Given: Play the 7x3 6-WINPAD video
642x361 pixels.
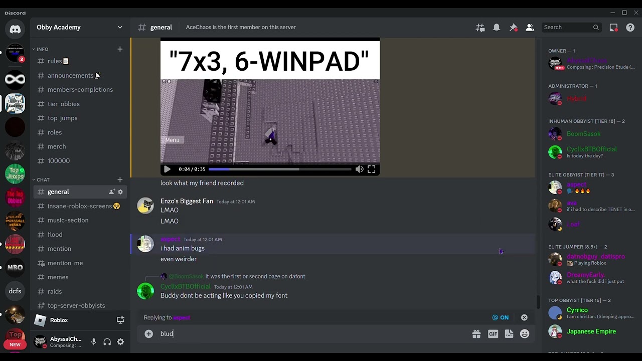Looking at the screenshot, I should (x=167, y=169).
